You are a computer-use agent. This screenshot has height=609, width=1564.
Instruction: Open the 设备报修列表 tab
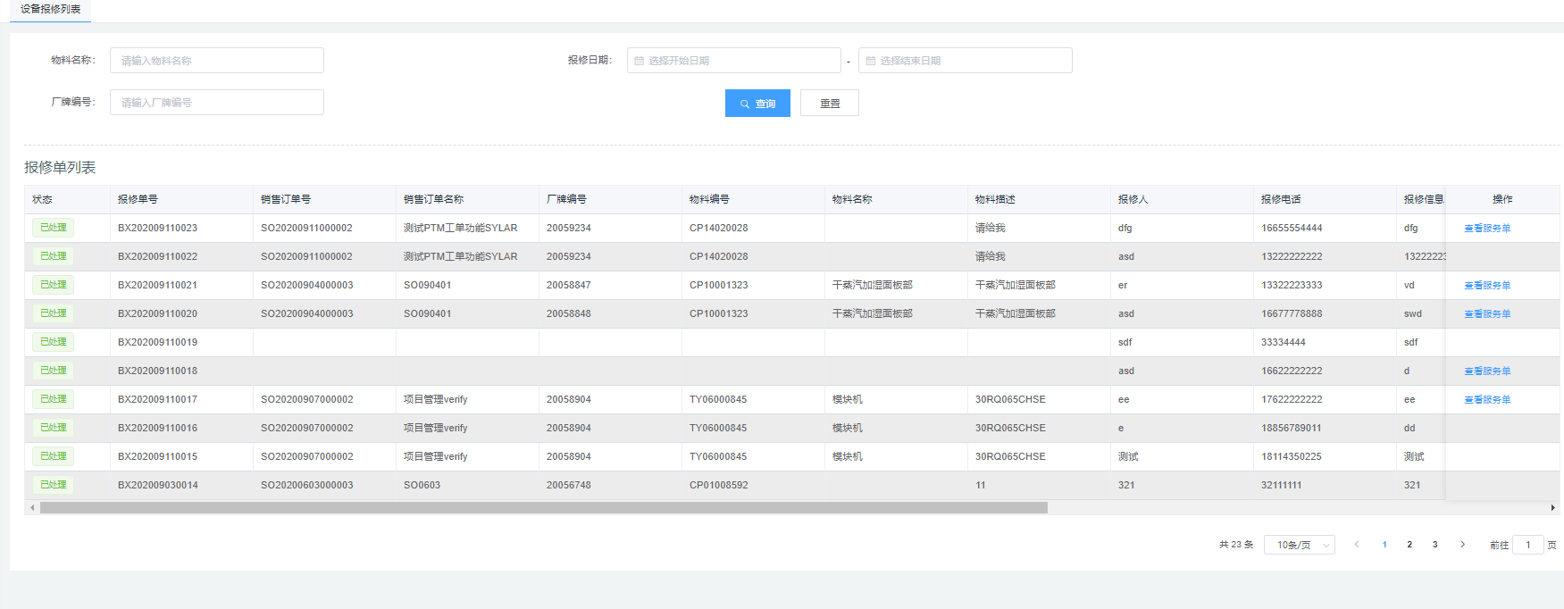(x=51, y=10)
